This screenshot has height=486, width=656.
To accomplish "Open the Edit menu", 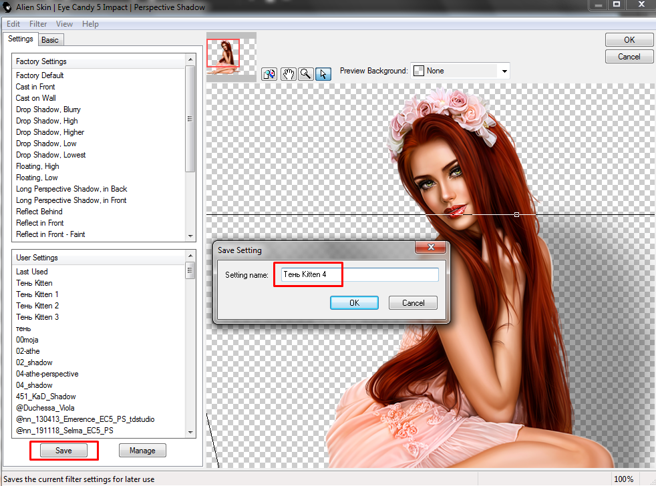I will pos(13,24).
